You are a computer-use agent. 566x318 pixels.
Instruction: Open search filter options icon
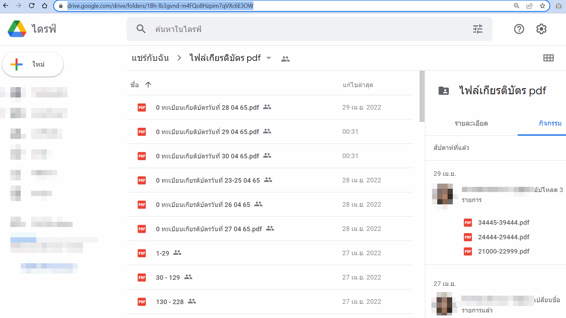pos(477,29)
